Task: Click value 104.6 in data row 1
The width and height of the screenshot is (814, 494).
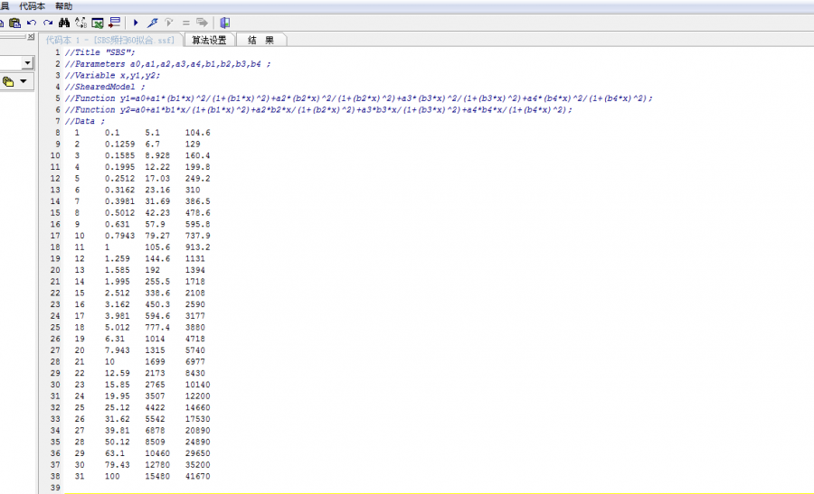Action: click(198, 133)
